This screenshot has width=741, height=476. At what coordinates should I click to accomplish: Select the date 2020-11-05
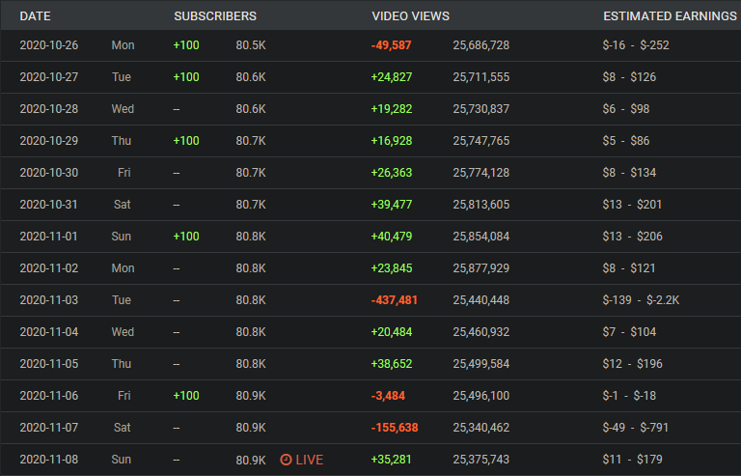(x=48, y=364)
